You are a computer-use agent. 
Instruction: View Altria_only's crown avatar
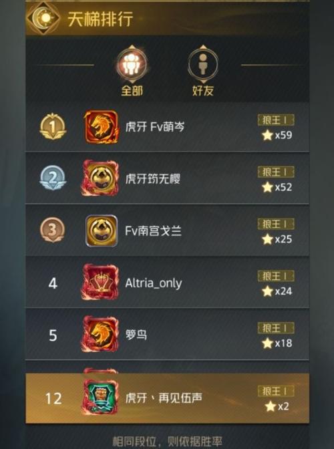100,283
